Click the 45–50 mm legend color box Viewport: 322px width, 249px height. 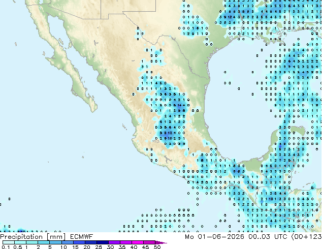click(x=149, y=242)
